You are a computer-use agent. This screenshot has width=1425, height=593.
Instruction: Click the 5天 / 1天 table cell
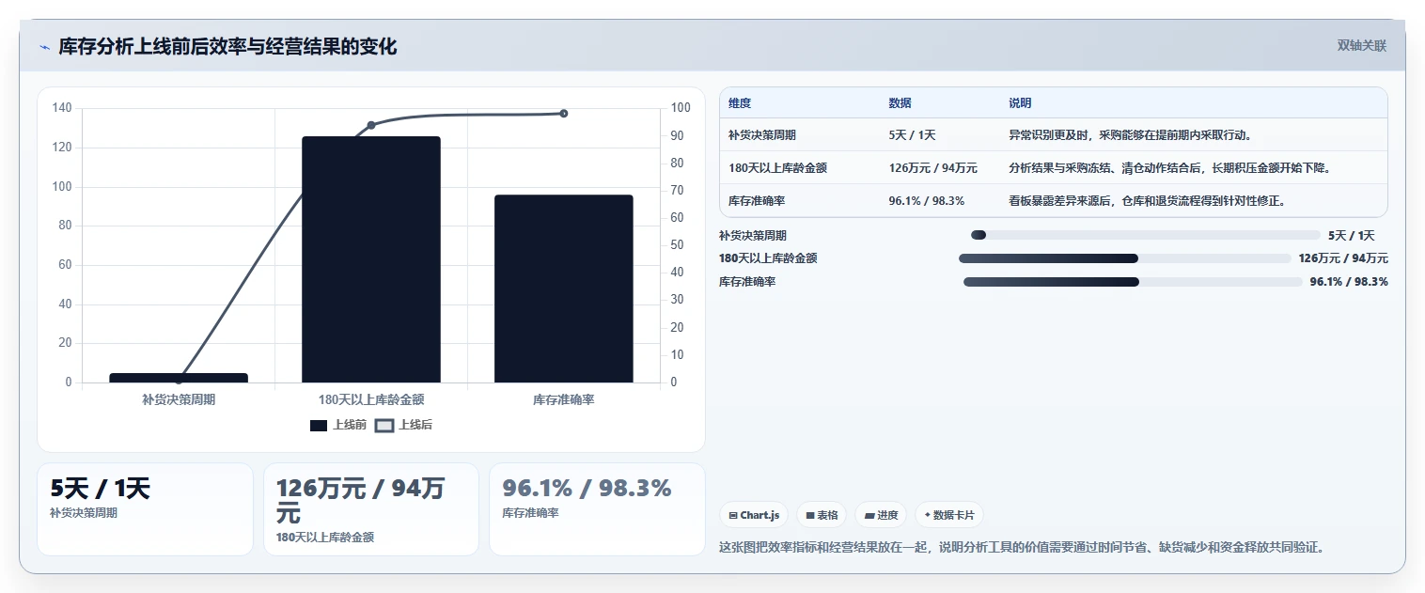912,135
